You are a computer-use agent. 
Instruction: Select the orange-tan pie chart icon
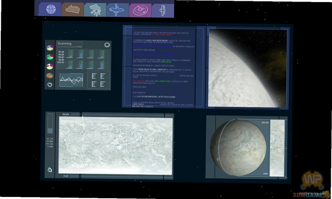tap(50, 75)
